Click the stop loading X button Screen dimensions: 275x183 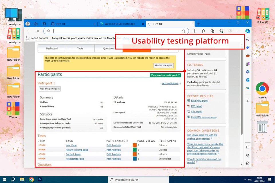(38, 31)
